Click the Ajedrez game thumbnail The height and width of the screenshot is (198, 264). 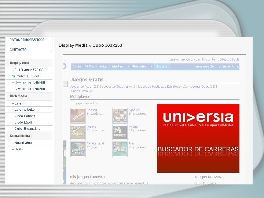120,116
